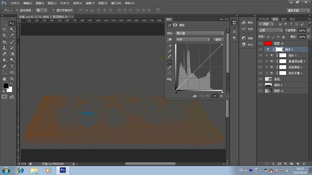
Task: Click the white point slider under the curve
Action: [222, 92]
